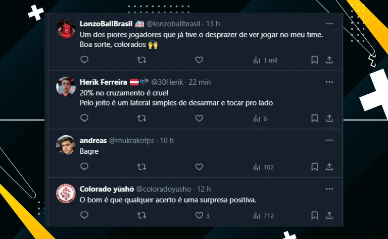Bookmark the andreas tweet
This screenshot has height=239, width=388.
[x=314, y=167]
